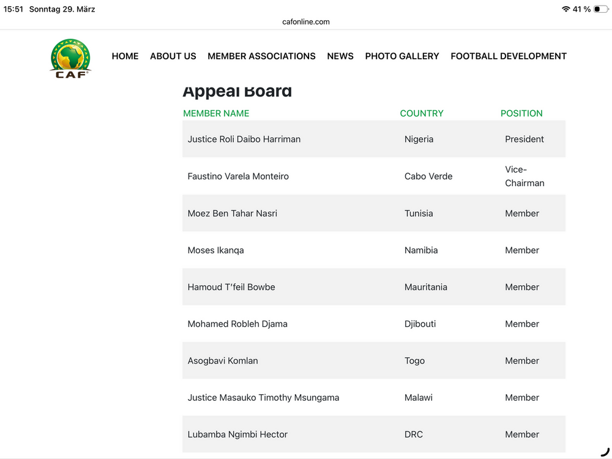Open the ABOUT US menu

pyautogui.click(x=173, y=56)
